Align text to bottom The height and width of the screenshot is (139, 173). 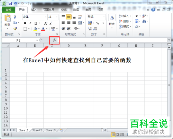tap(74, 17)
